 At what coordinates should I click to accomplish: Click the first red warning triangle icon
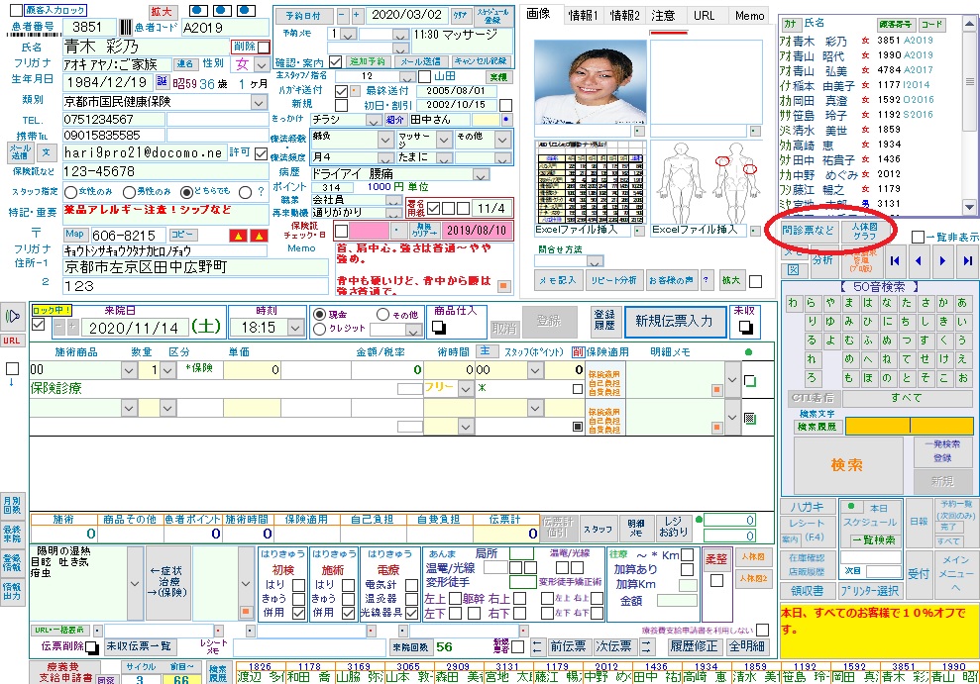coord(238,236)
